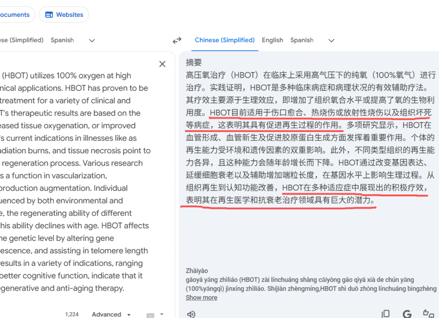
Task: Click the translated heading 摘要
Action: tap(194, 63)
